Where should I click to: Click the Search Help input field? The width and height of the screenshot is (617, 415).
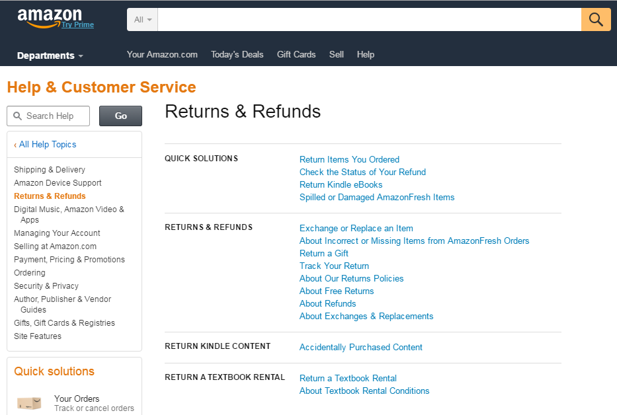[x=48, y=116]
